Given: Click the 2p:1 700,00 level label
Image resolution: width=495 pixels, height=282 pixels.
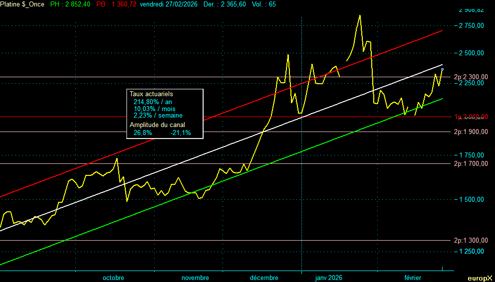Looking at the screenshot, I should [x=471, y=163].
